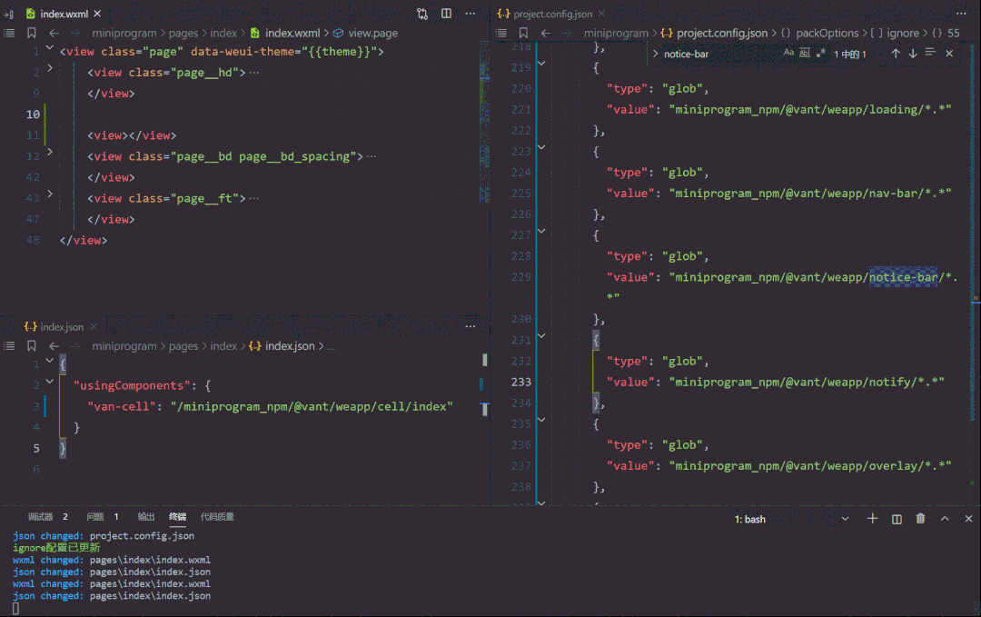This screenshot has width=981, height=617.
Task: Collapse JSON object at line 227
Action: [x=541, y=231]
